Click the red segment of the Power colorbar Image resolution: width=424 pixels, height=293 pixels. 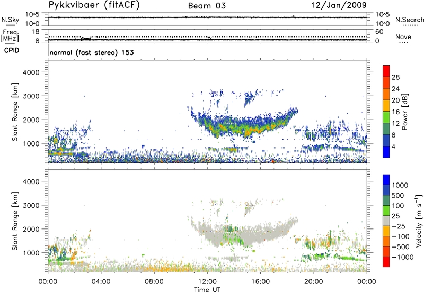pyautogui.click(x=386, y=70)
